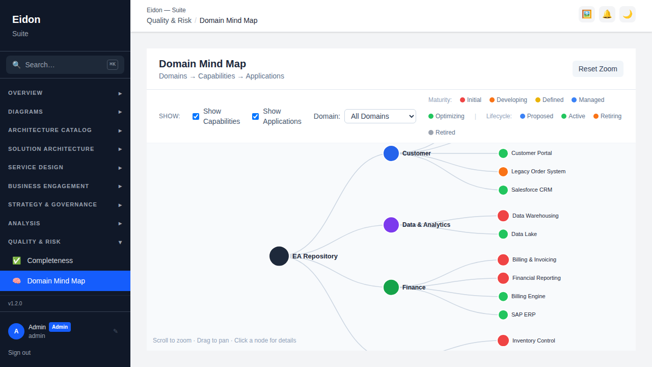Expand the Business Engagement section
652x367 pixels.
65,186
